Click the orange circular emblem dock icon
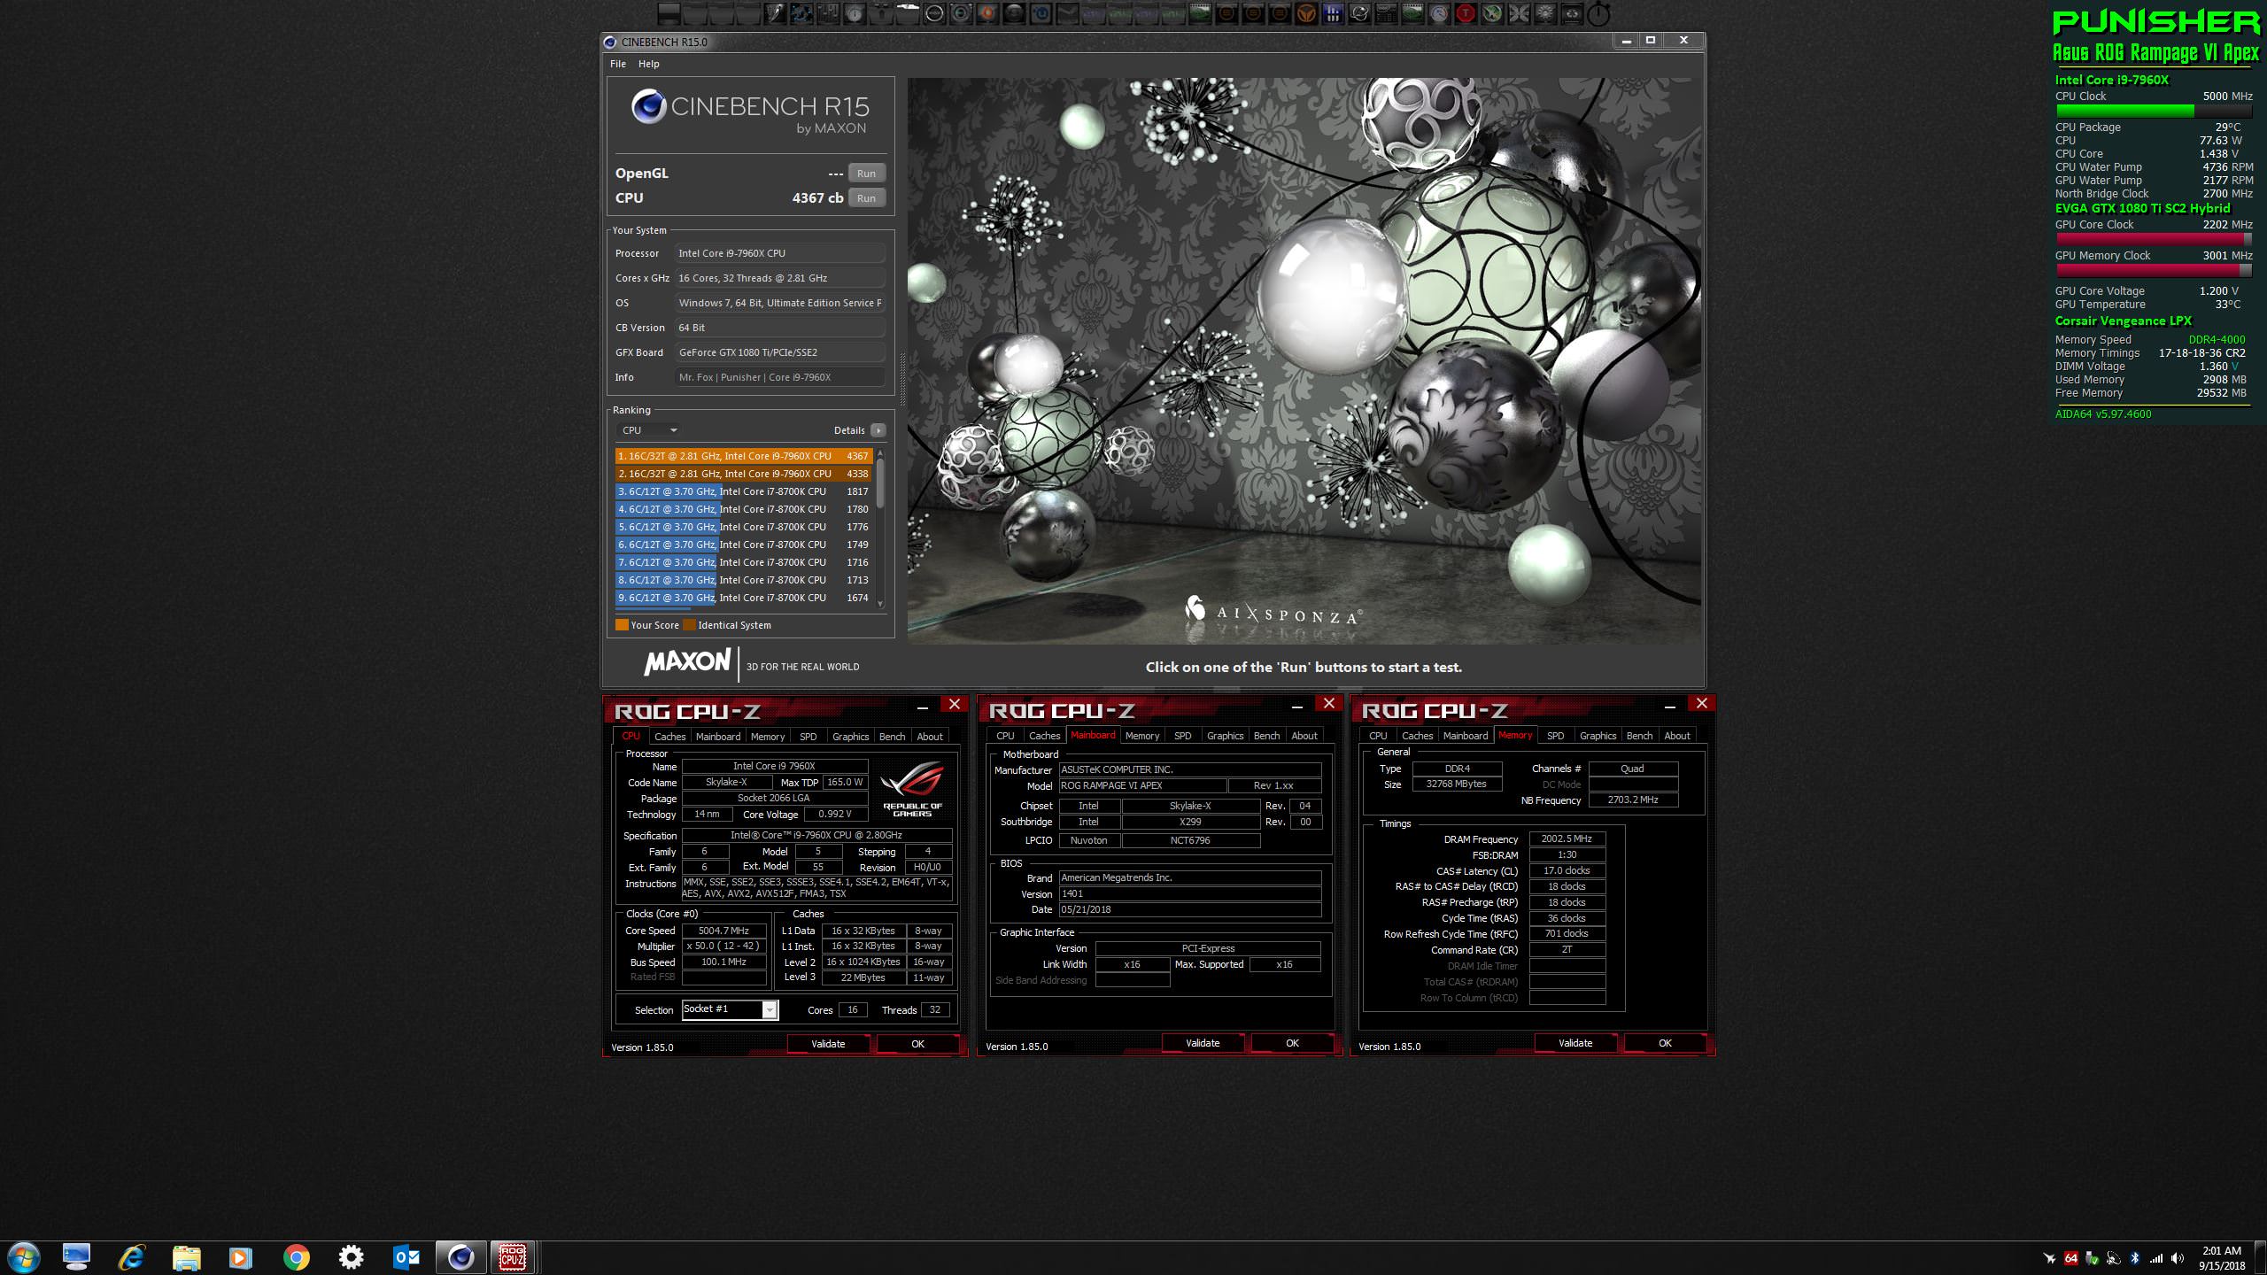 [x=1306, y=13]
